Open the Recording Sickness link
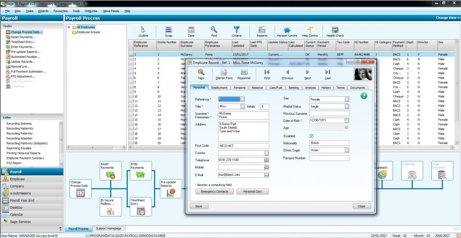Screen dimensions: 461x238 (19, 124)
